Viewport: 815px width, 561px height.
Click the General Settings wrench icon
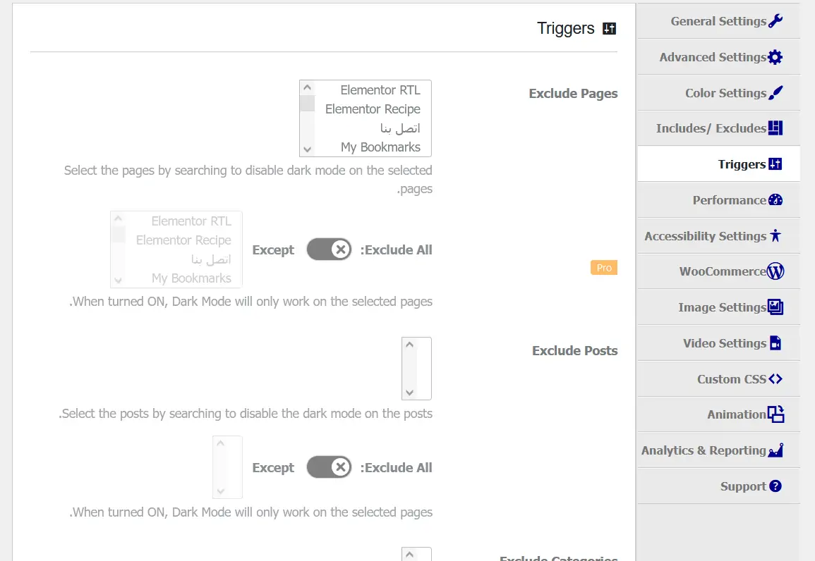point(775,21)
